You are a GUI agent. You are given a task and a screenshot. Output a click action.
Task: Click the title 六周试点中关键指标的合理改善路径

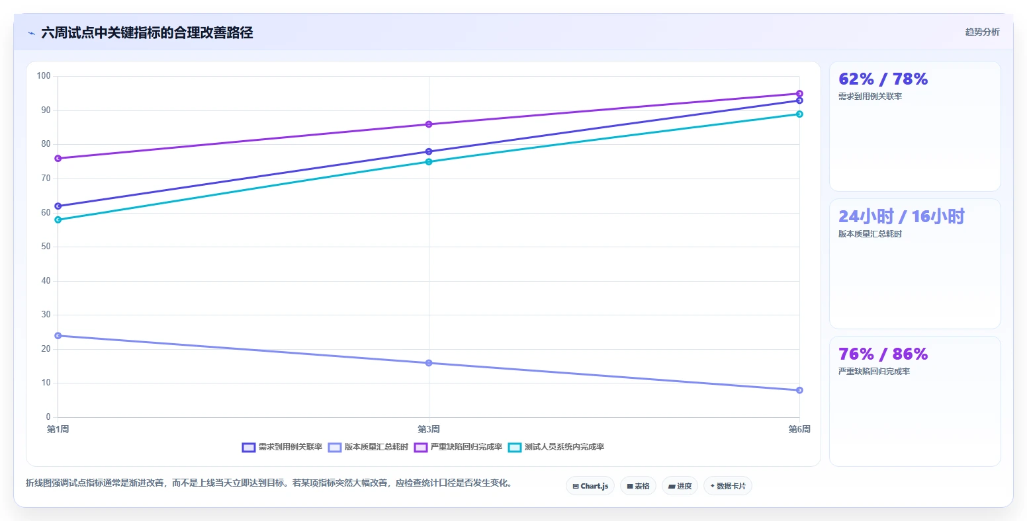pos(147,33)
